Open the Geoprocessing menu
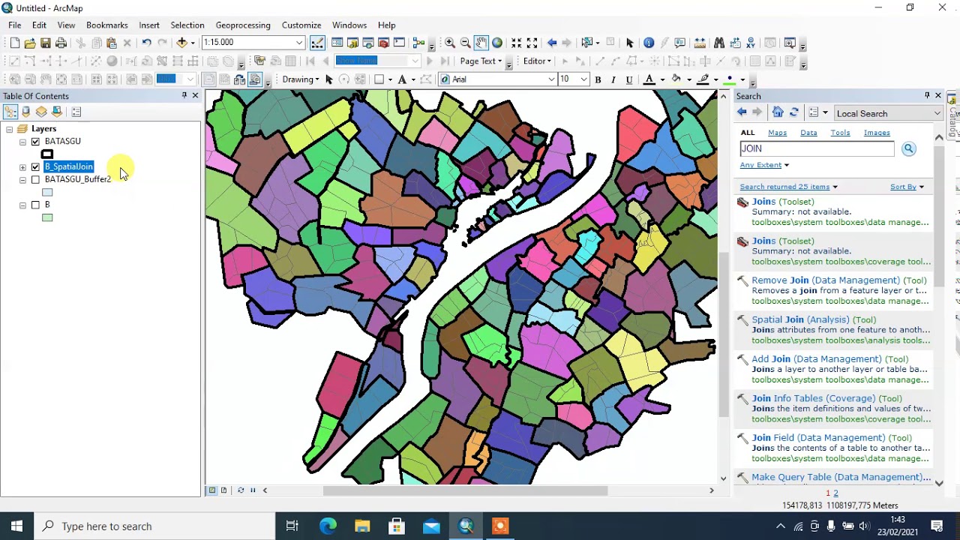This screenshot has width=960, height=540. (243, 25)
